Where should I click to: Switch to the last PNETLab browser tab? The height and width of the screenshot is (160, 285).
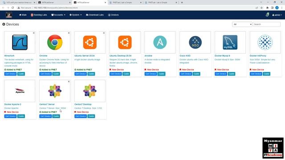pos(161,3)
